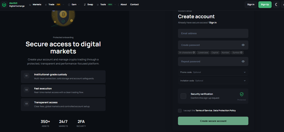
Task: Show the Repeat password field text
Action: [x=243, y=62]
